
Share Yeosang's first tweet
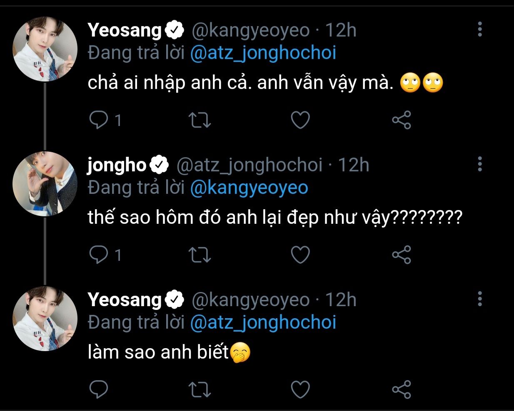tap(402, 120)
